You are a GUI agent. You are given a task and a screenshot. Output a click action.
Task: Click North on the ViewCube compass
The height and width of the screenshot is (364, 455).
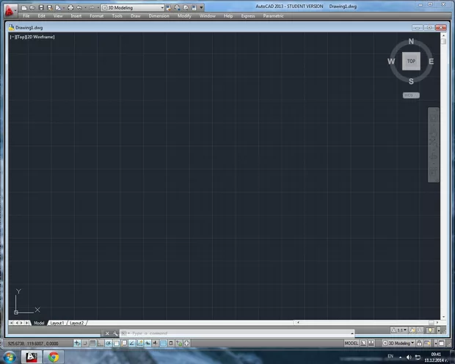point(411,42)
